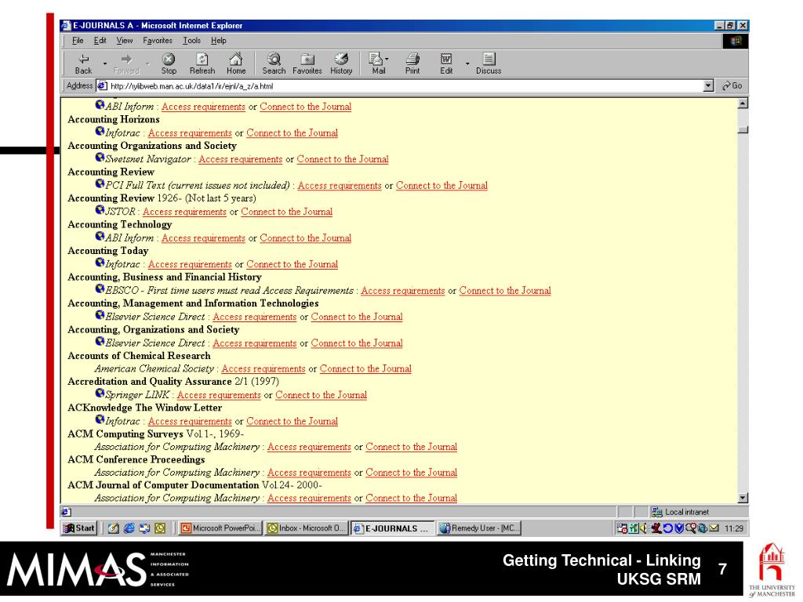Click the Local intranet zone icon

[656, 511]
